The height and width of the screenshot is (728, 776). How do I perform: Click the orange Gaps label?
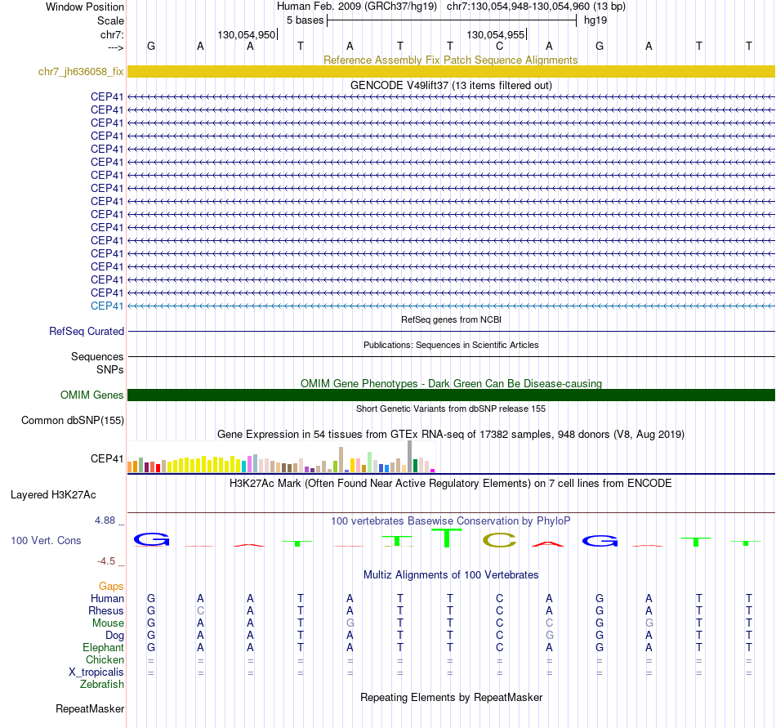pos(111,586)
